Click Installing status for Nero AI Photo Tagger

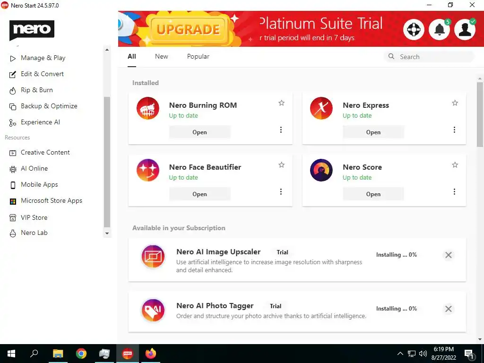(x=397, y=309)
